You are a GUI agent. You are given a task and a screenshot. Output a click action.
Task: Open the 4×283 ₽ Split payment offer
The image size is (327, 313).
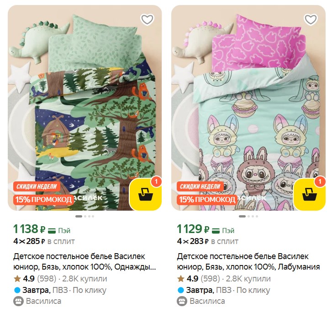[207, 241]
